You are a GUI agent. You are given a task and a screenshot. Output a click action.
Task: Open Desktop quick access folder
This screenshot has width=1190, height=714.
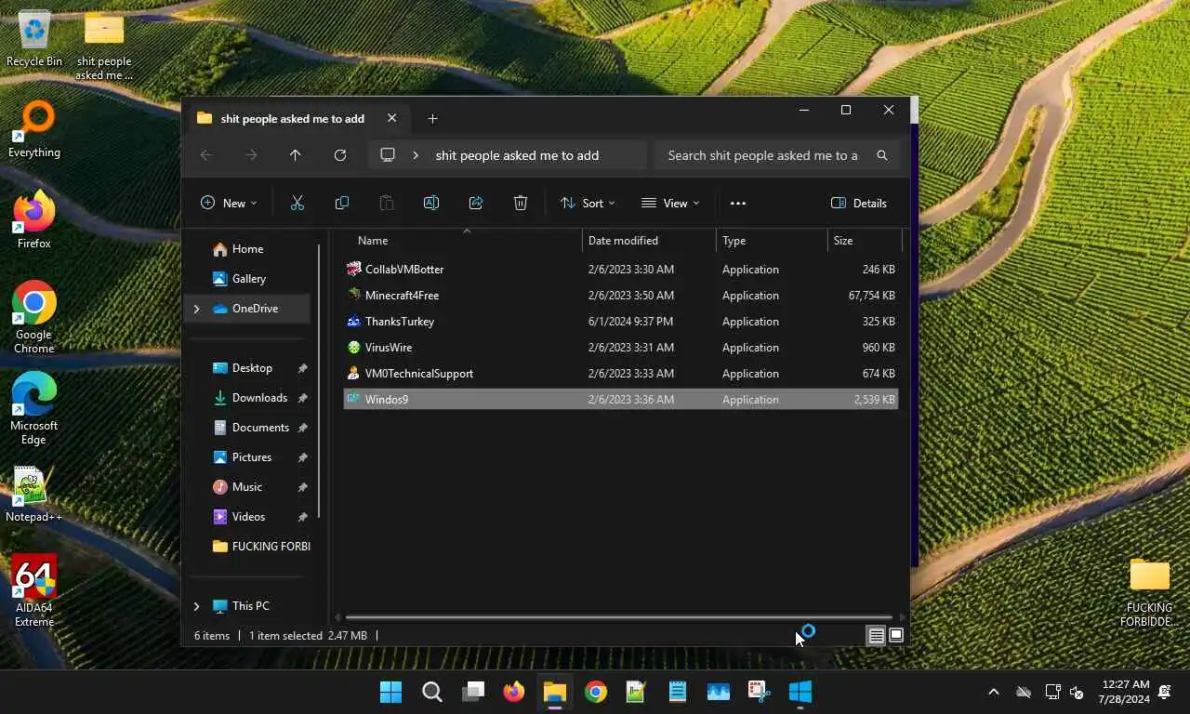pyautogui.click(x=252, y=368)
